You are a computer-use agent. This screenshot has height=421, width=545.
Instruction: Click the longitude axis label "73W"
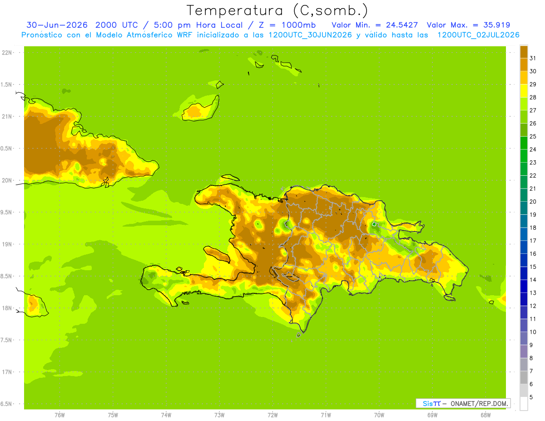click(x=219, y=416)
